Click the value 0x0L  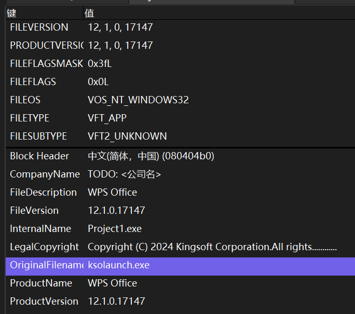tap(98, 81)
